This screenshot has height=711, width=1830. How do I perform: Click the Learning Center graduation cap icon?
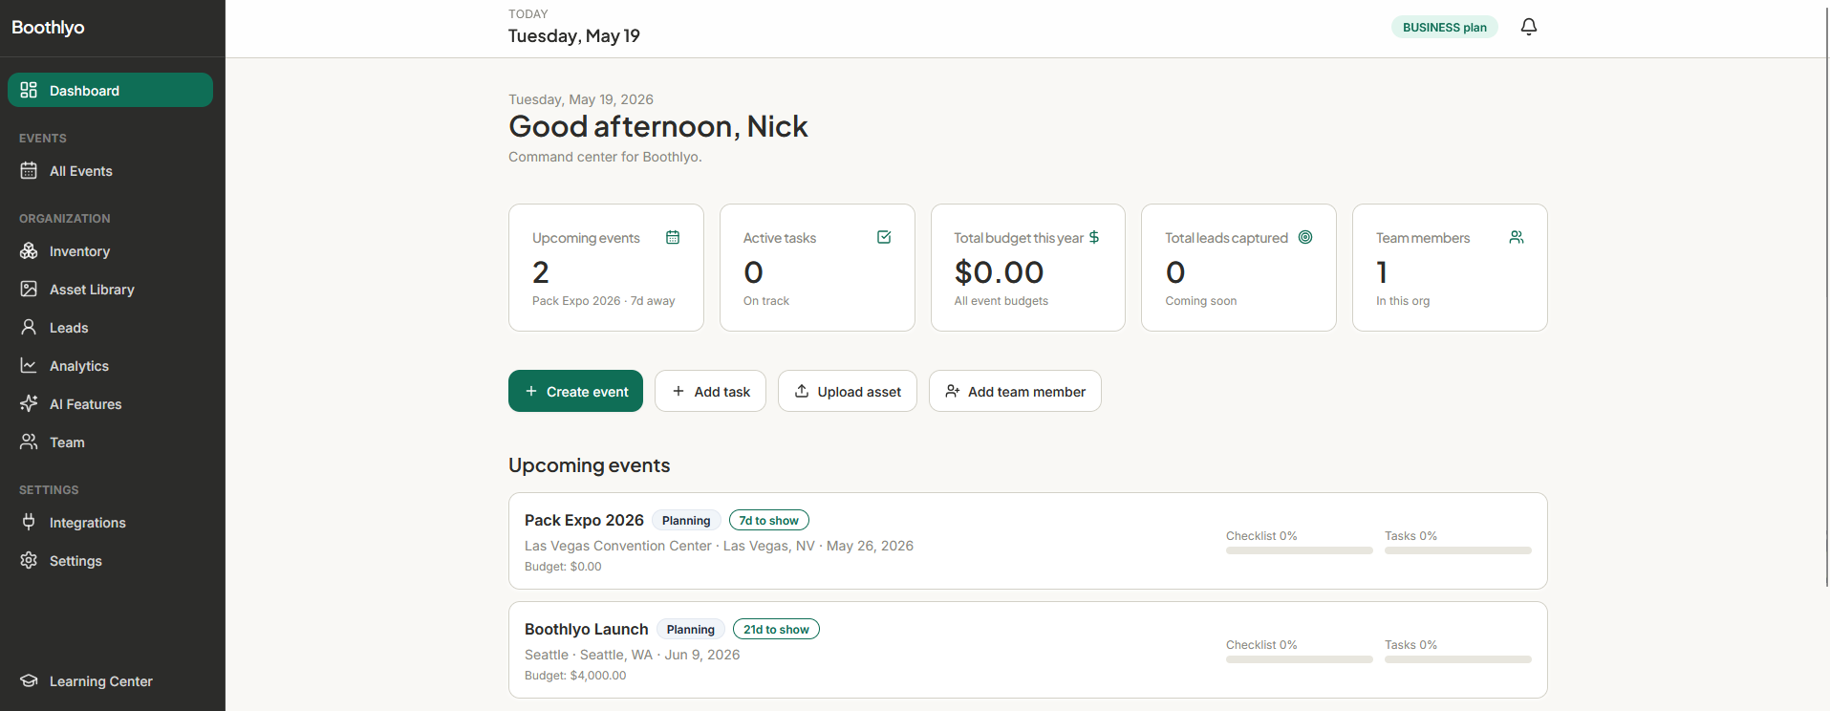[29, 680]
